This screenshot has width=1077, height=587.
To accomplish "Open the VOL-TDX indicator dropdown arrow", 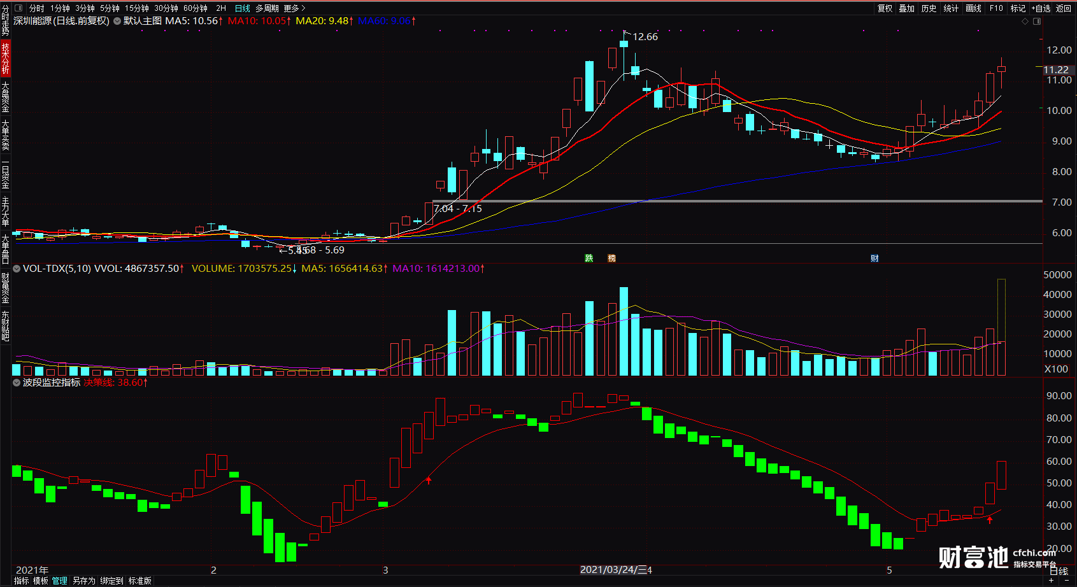I will 17,269.
